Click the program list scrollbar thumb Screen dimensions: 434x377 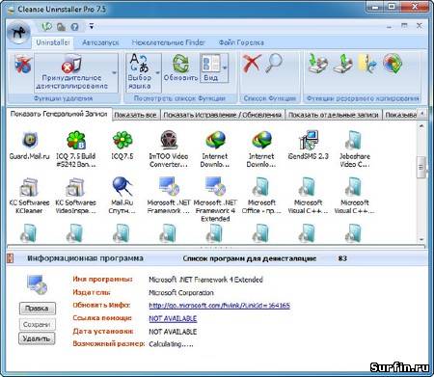pyautogui.click(x=421, y=167)
